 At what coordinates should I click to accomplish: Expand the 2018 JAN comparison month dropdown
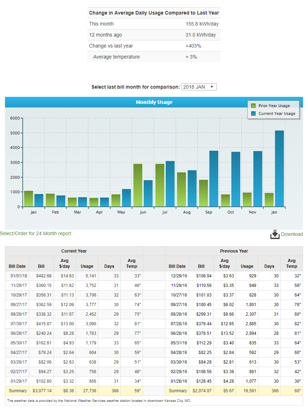tap(199, 87)
